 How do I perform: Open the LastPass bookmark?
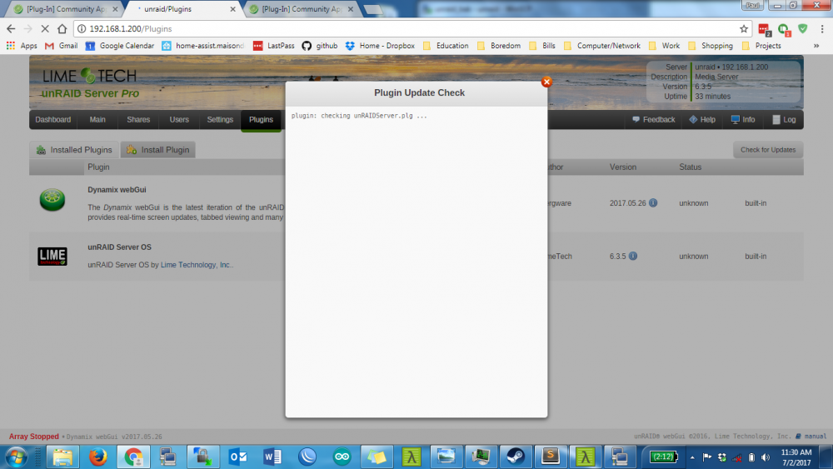[273, 46]
